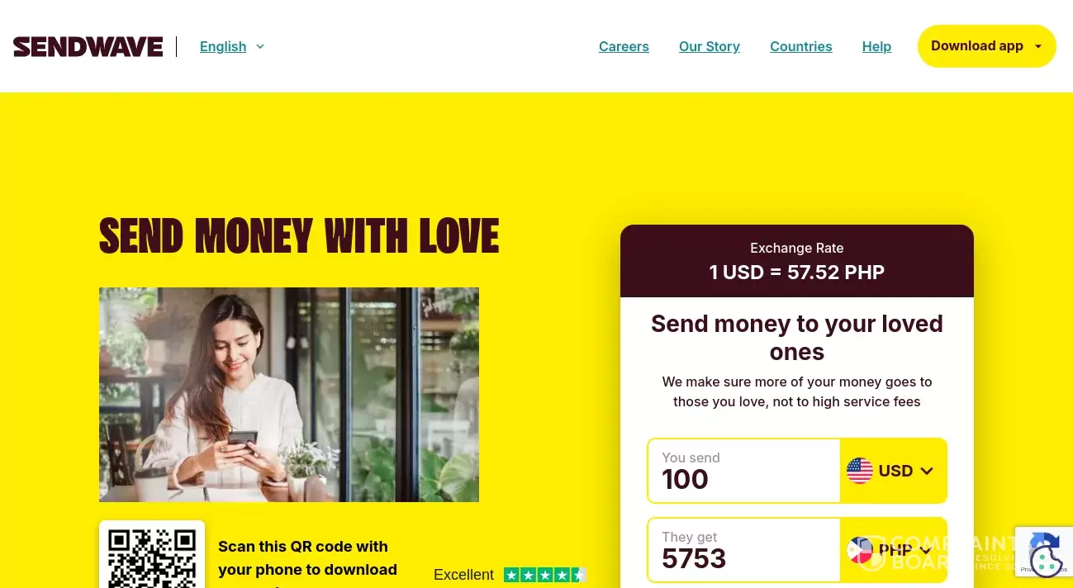Open cookie preferences icon
The height and width of the screenshot is (588, 1073).
1046,561
